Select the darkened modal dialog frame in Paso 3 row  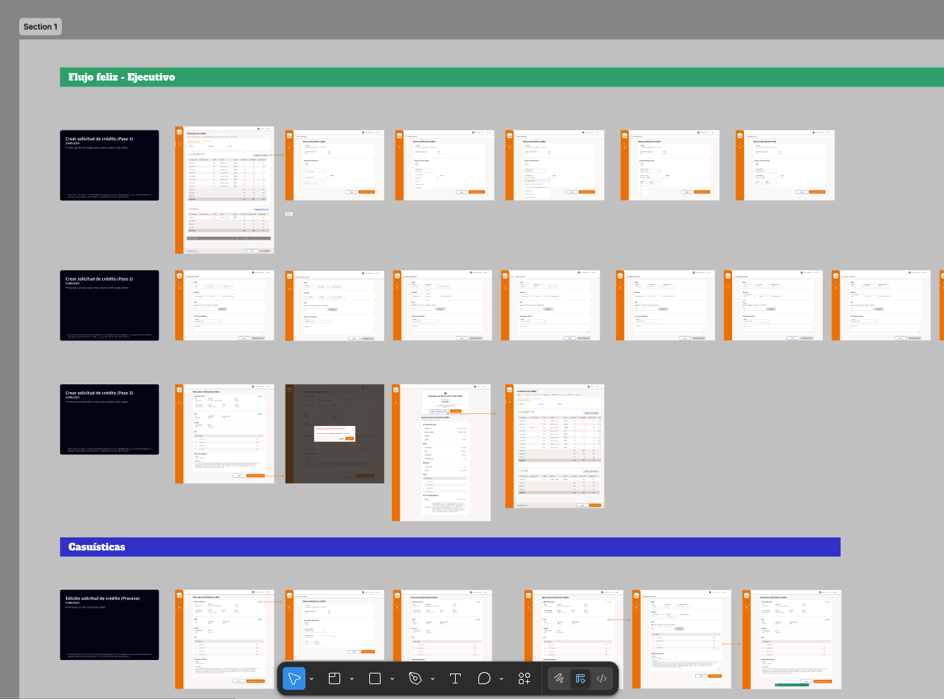(335, 434)
